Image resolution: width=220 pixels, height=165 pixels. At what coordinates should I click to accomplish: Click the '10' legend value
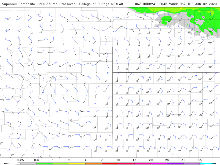click(118, 160)
